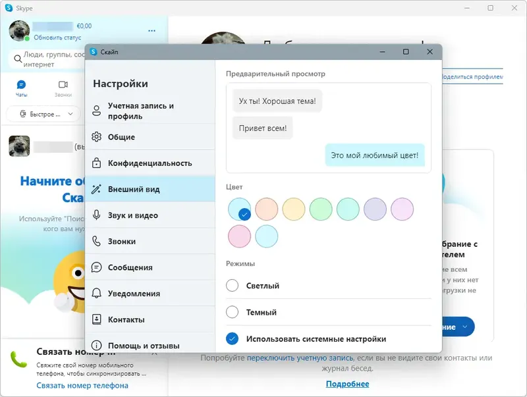This screenshot has width=527, height=397.
Task: Open Звук и видео settings section
Action: coord(150,215)
